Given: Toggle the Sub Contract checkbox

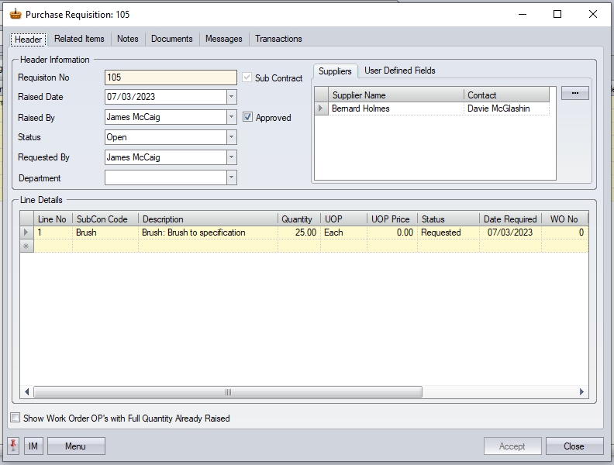Looking at the screenshot, I should click(x=247, y=77).
